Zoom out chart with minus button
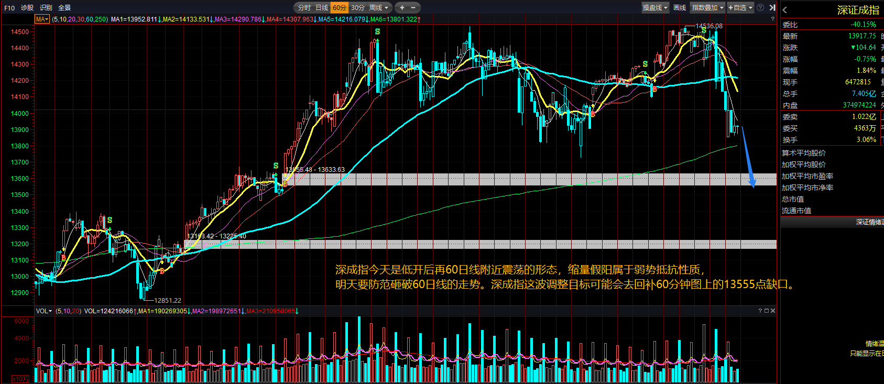Screen dimensions: 884x384 (413, 8)
